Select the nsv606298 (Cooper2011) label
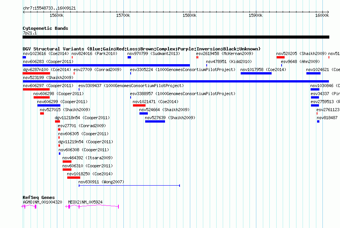 58,94
